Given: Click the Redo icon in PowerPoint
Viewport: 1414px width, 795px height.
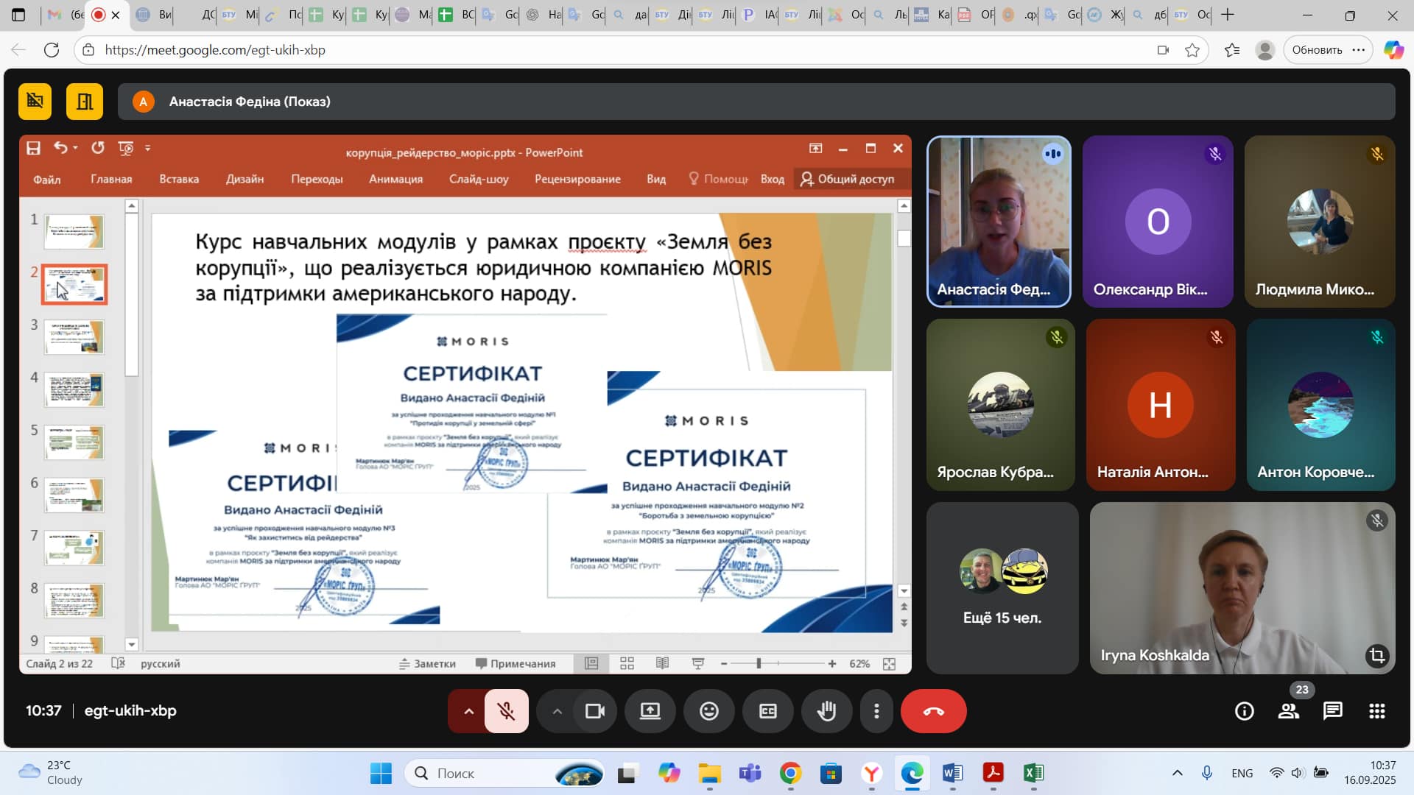Looking at the screenshot, I should point(98,148).
